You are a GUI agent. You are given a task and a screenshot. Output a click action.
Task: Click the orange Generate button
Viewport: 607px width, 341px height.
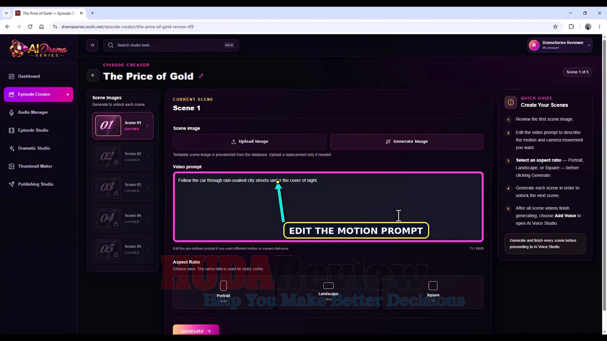click(x=196, y=330)
